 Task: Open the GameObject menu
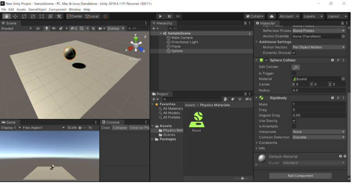click(x=37, y=9)
